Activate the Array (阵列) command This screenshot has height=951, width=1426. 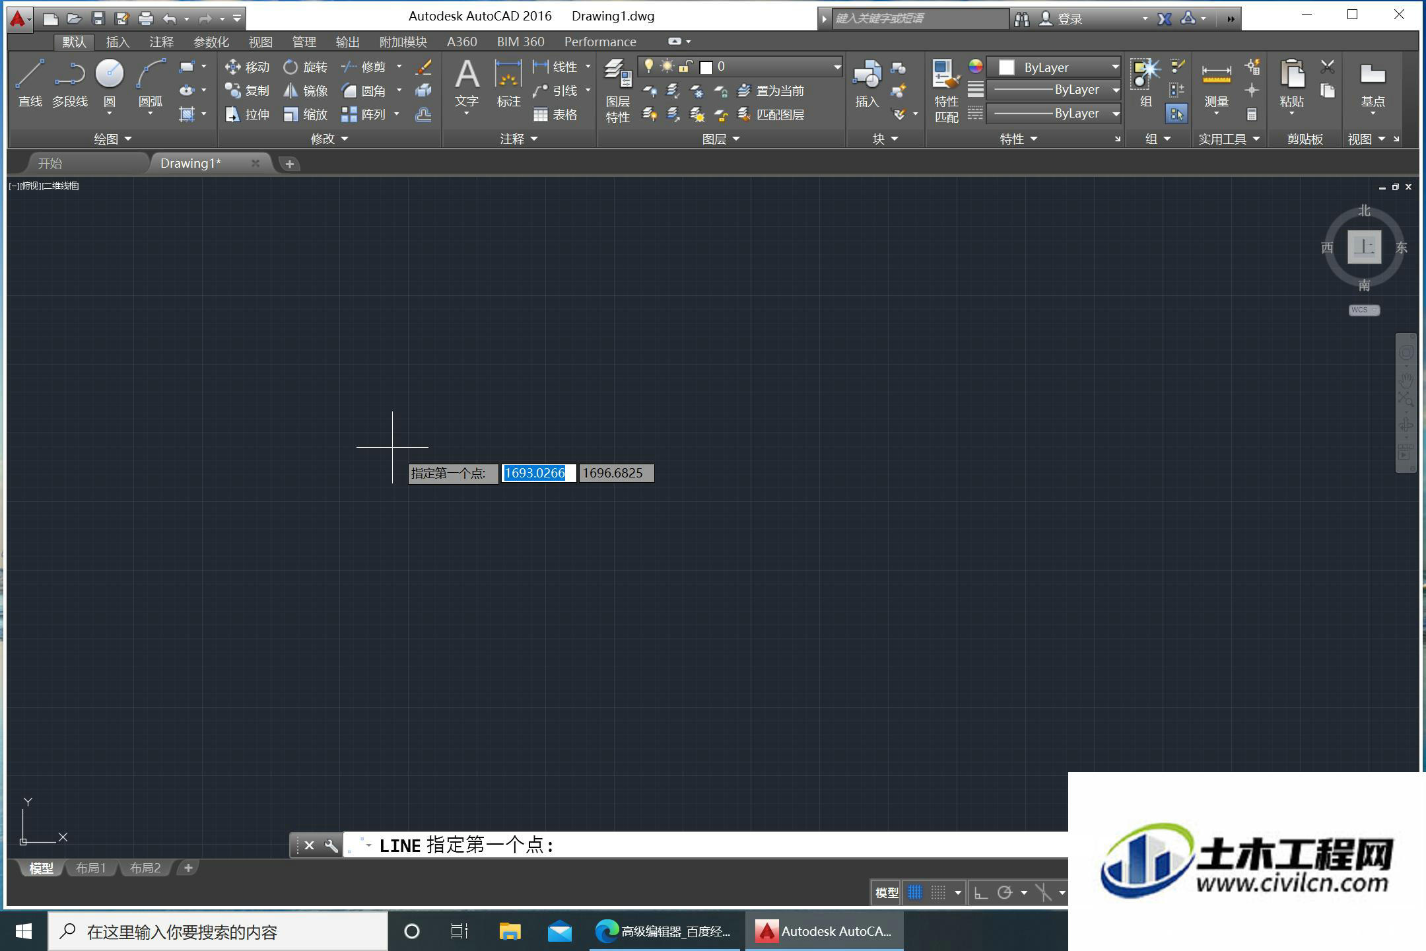[363, 114]
